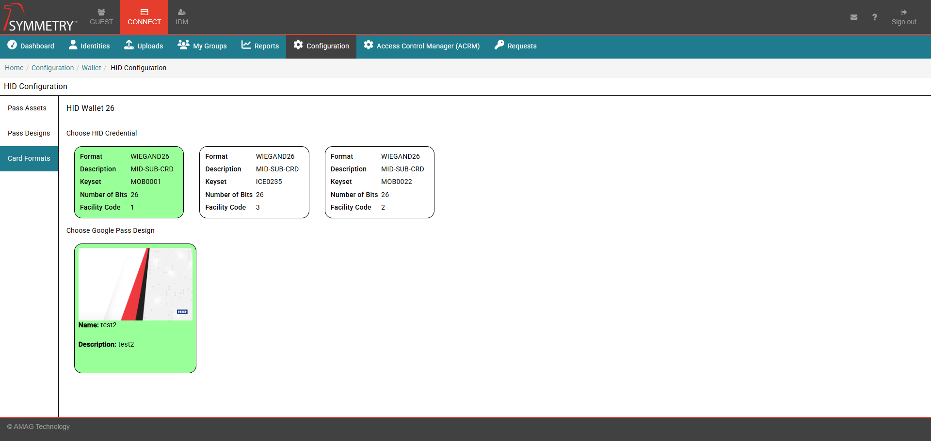Go to Home breadcrumb link
This screenshot has width=931, height=441.
(x=14, y=68)
